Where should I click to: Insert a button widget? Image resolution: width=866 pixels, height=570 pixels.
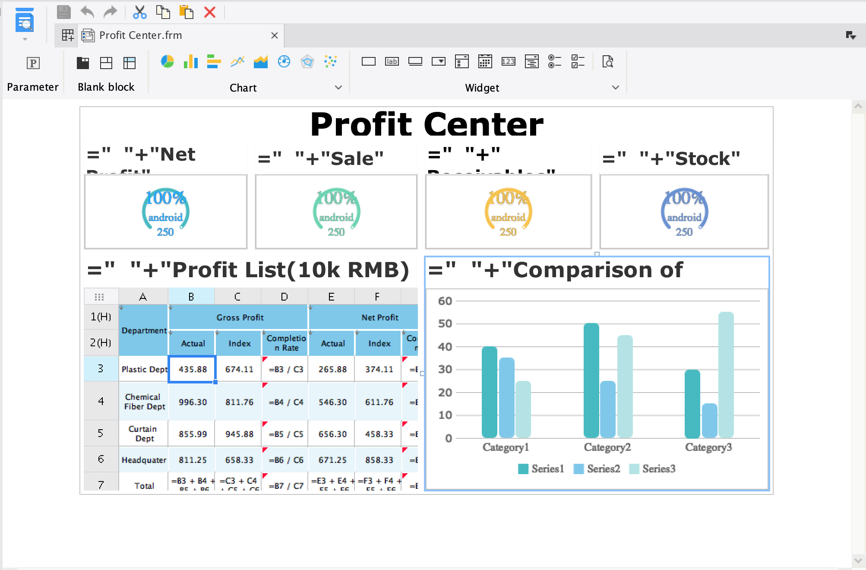pos(415,62)
